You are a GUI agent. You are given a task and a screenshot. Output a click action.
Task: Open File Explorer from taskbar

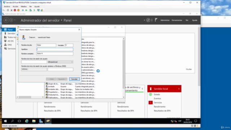pyautogui.click(x=34, y=121)
